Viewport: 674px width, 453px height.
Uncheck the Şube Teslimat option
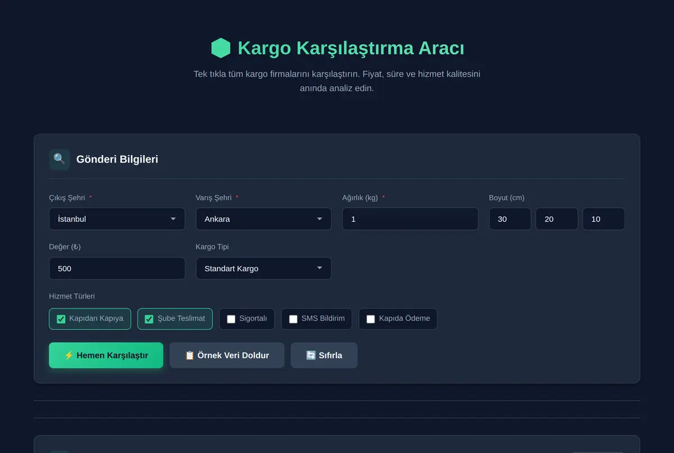tap(149, 319)
